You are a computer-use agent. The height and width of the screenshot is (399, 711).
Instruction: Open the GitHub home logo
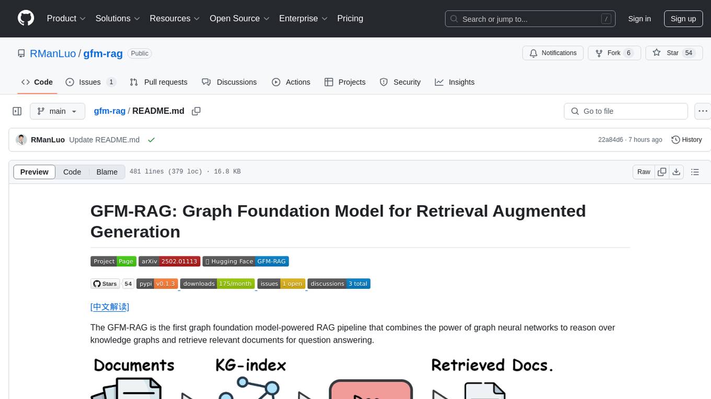pyautogui.click(x=26, y=18)
